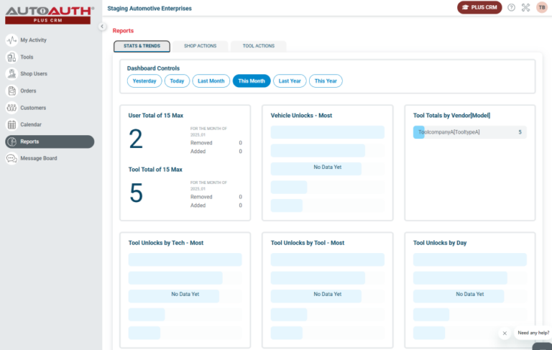
Task: Click the user total number 2
Action: [136, 139]
